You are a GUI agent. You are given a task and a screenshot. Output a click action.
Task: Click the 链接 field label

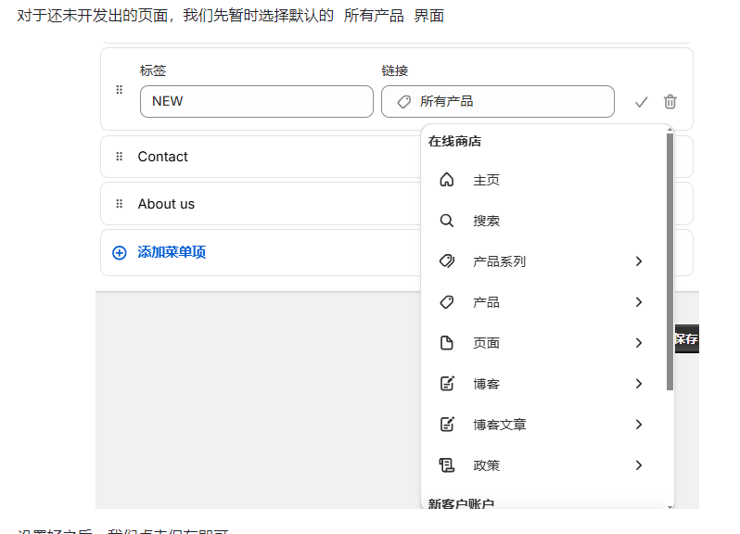394,70
